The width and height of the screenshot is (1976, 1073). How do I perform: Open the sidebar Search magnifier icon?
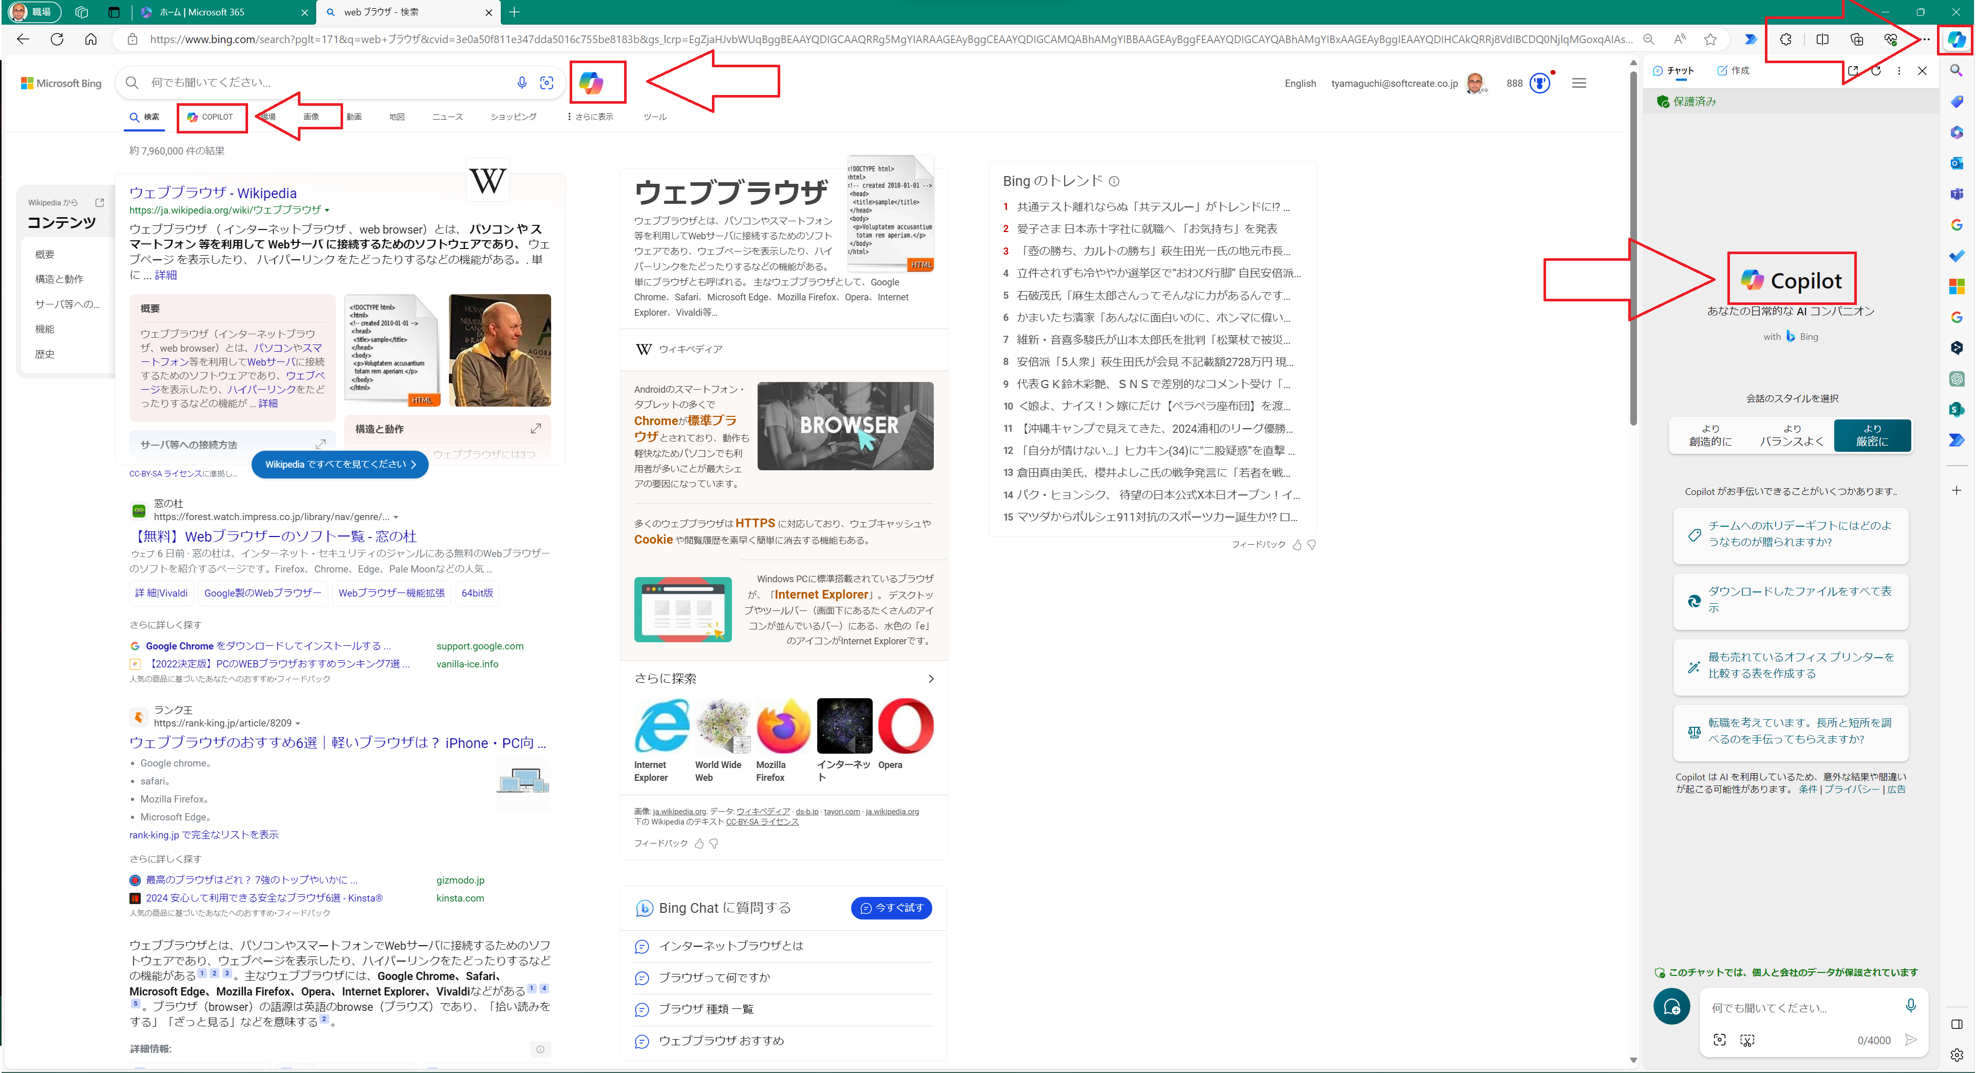point(1957,70)
